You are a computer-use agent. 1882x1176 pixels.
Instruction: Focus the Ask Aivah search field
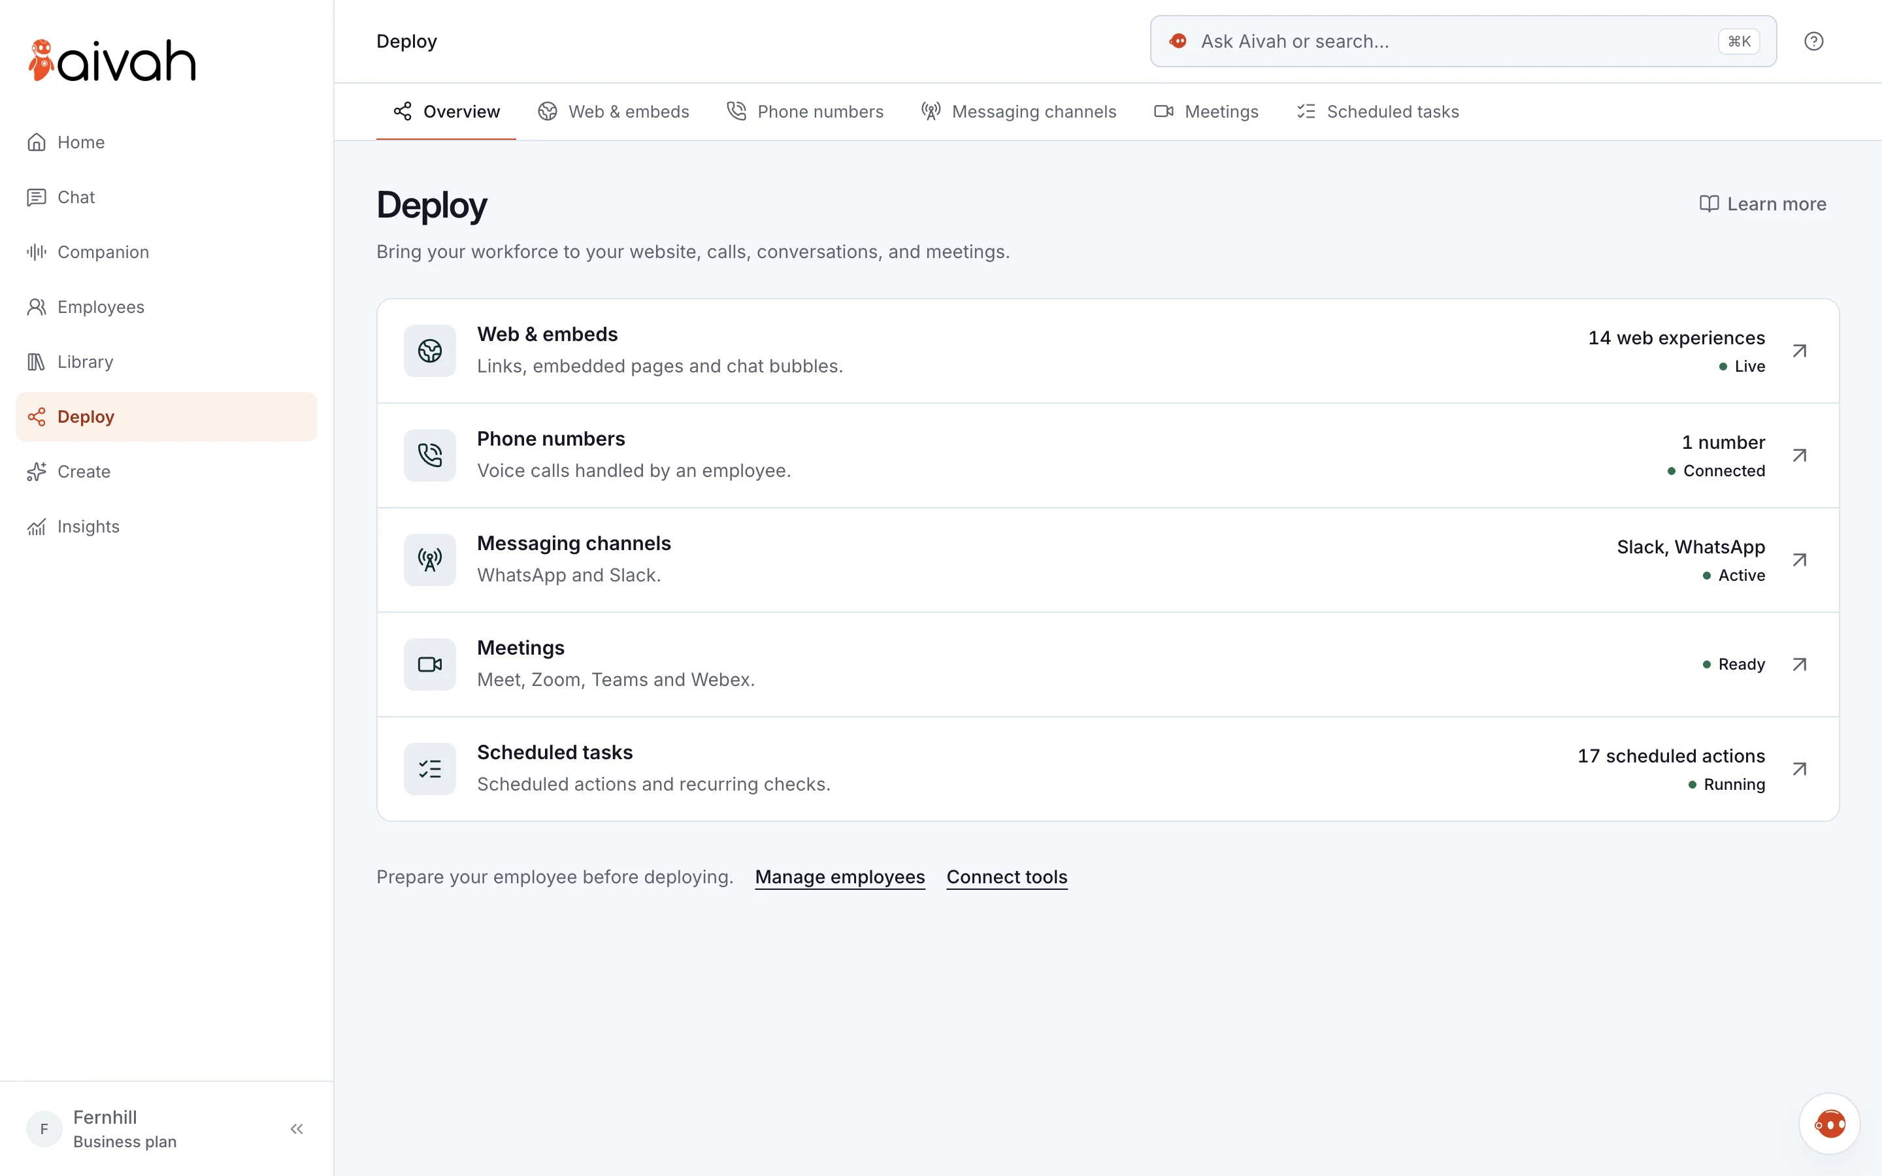[1463, 41]
